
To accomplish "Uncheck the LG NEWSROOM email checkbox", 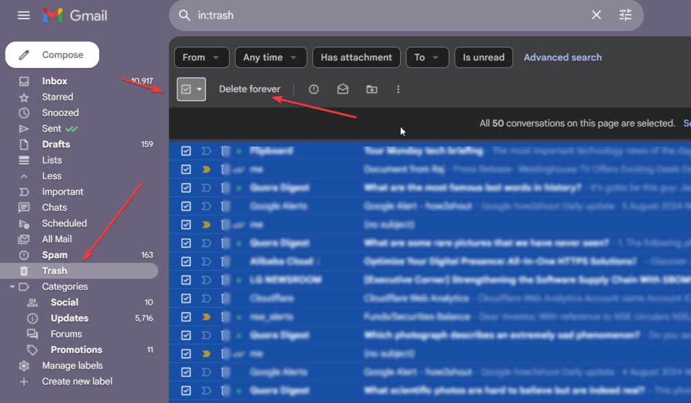I will tap(186, 280).
